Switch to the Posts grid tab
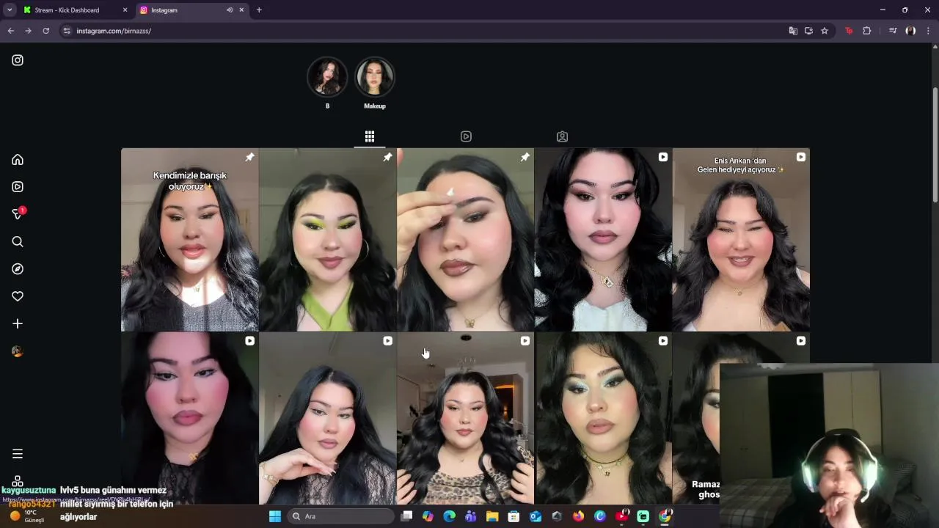 tap(370, 136)
